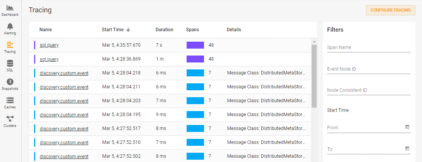The width and height of the screenshot is (422, 162).
Task: Sort by the Name column header
Action: point(45,30)
